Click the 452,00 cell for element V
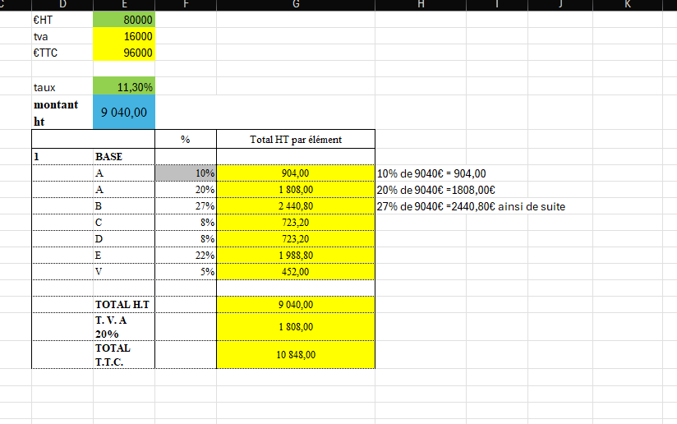The width and height of the screenshot is (677, 424). [x=296, y=272]
